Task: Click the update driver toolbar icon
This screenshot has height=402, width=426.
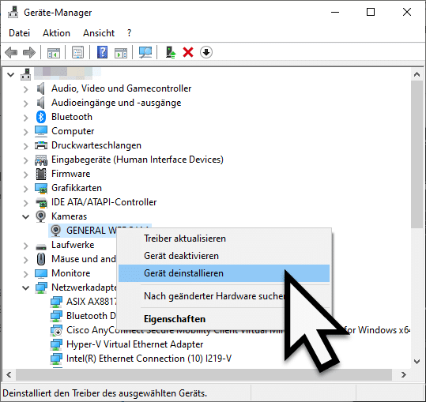Action: [x=171, y=52]
